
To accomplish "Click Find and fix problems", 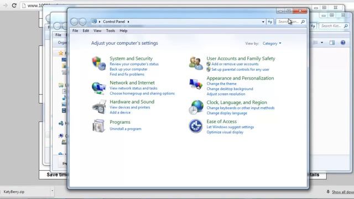I will 127,74.
